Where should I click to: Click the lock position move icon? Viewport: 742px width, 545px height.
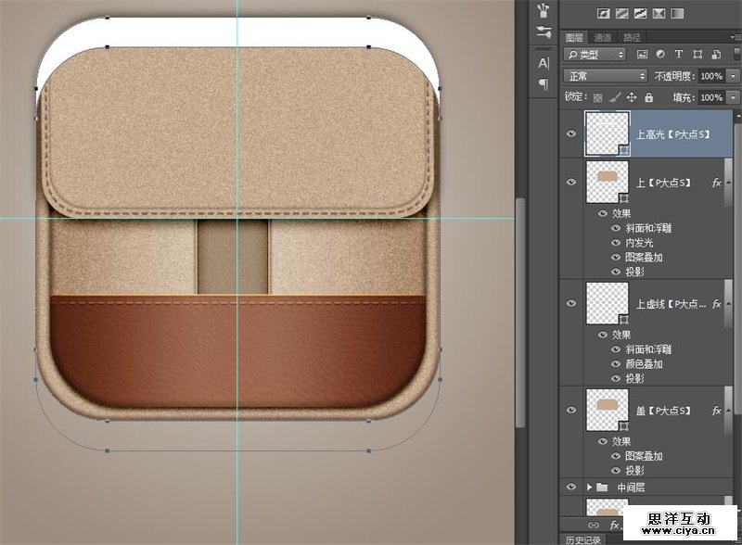click(x=631, y=97)
